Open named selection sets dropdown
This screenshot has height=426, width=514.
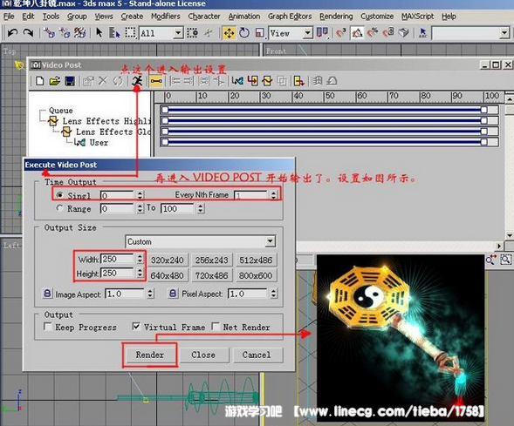[x=504, y=33]
